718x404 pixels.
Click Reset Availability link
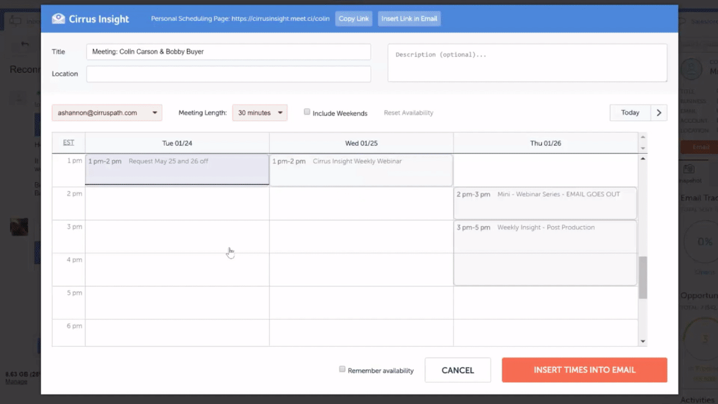(x=408, y=113)
